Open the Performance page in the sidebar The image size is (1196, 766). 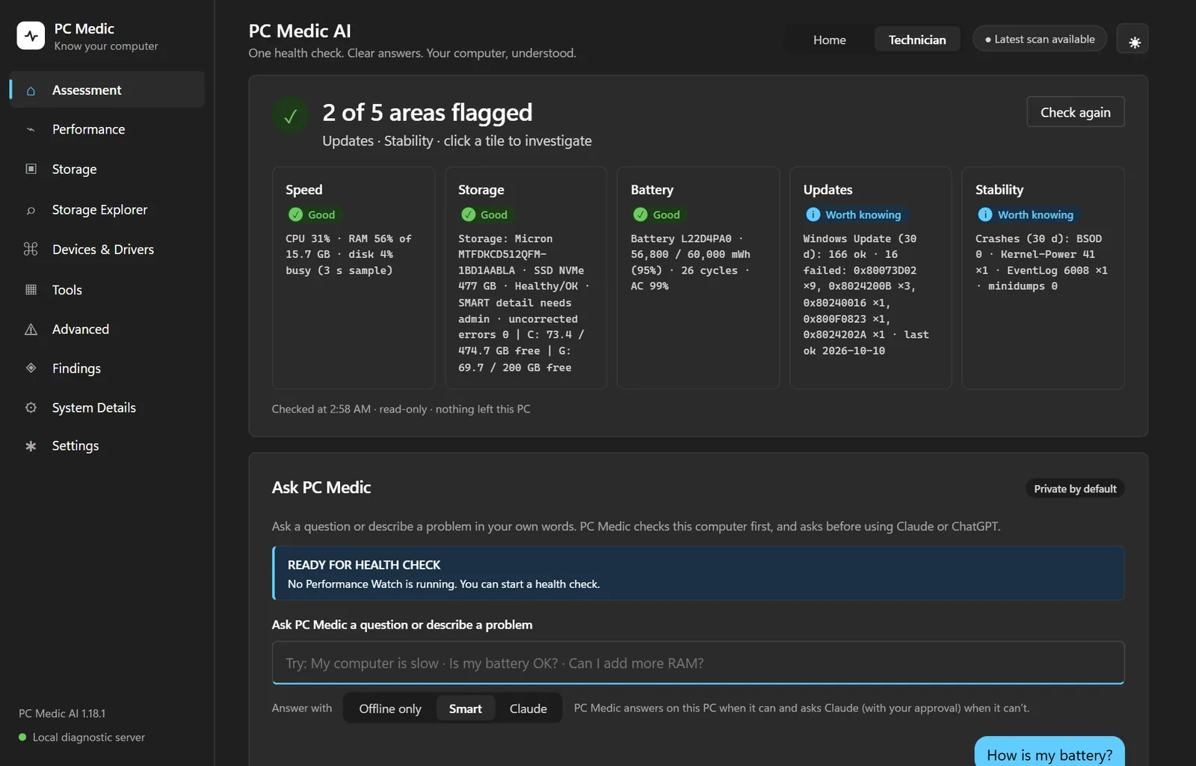click(x=107, y=129)
